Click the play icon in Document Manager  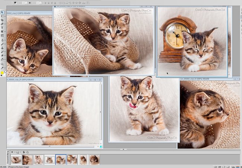12,152
